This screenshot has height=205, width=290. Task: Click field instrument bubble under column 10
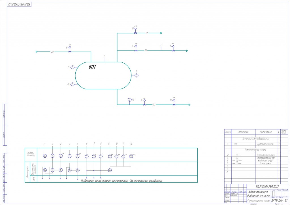point(116,157)
